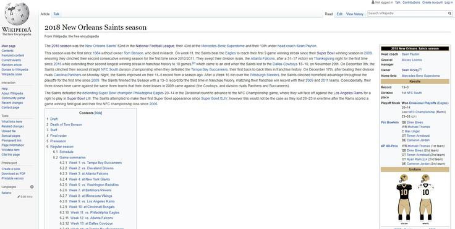
Task: Jump to Week 1: vs. Tampa Bay Buccaneers
Action: [95, 163]
